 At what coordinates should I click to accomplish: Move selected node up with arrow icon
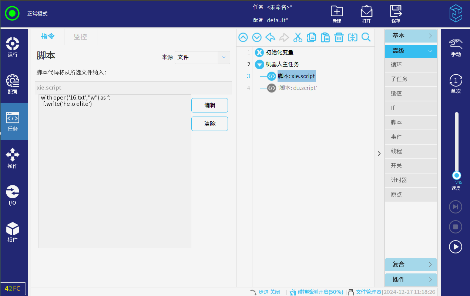coord(243,37)
